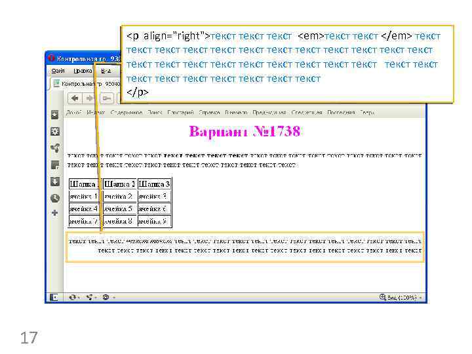This screenshot has width=472, height=354.
Task: Select the Контрольная гр. 93040 tab
Action: tap(86, 84)
